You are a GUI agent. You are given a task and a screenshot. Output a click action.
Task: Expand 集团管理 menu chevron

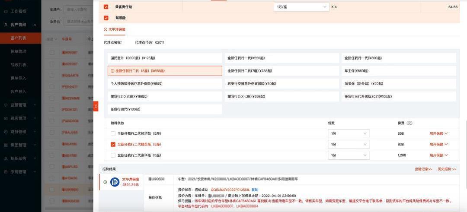tap(35, 145)
